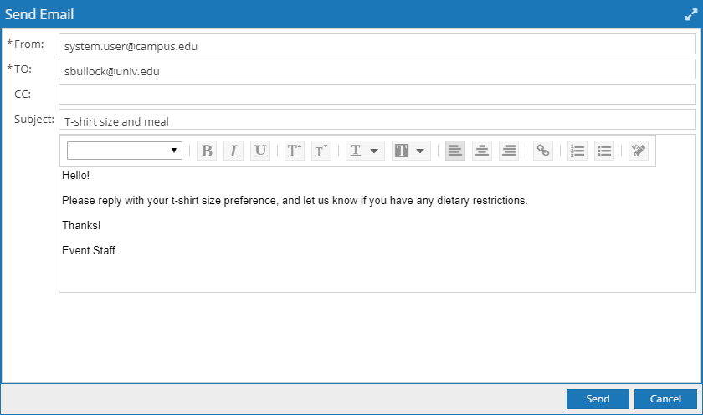Open the text color picker

tap(365, 151)
